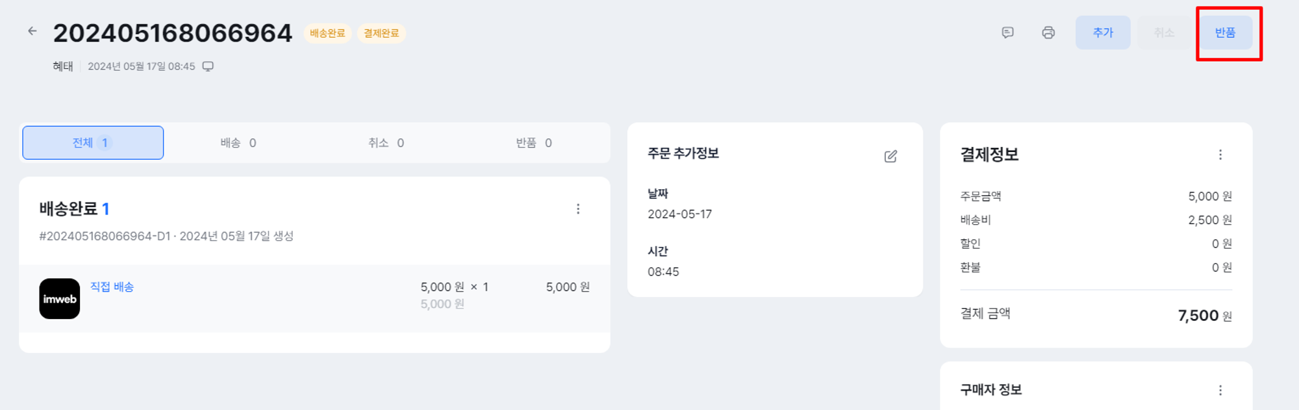
Task: Click the imweb product thumbnail
Action: point(60,299)
